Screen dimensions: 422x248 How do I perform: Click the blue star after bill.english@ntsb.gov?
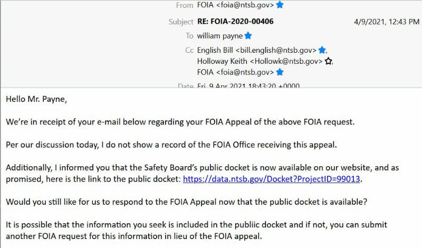click(322, 50)
